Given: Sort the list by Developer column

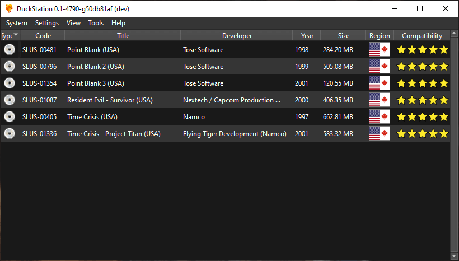Looking at the screenshot, I should pyautogui.click(x=237, y=35).
